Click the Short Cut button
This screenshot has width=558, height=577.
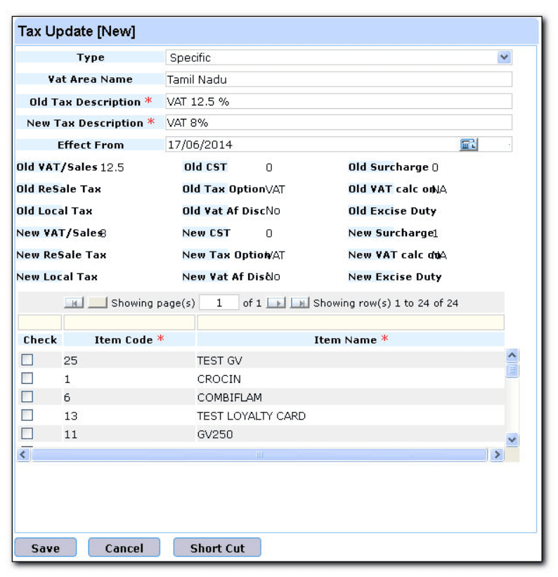217,547
